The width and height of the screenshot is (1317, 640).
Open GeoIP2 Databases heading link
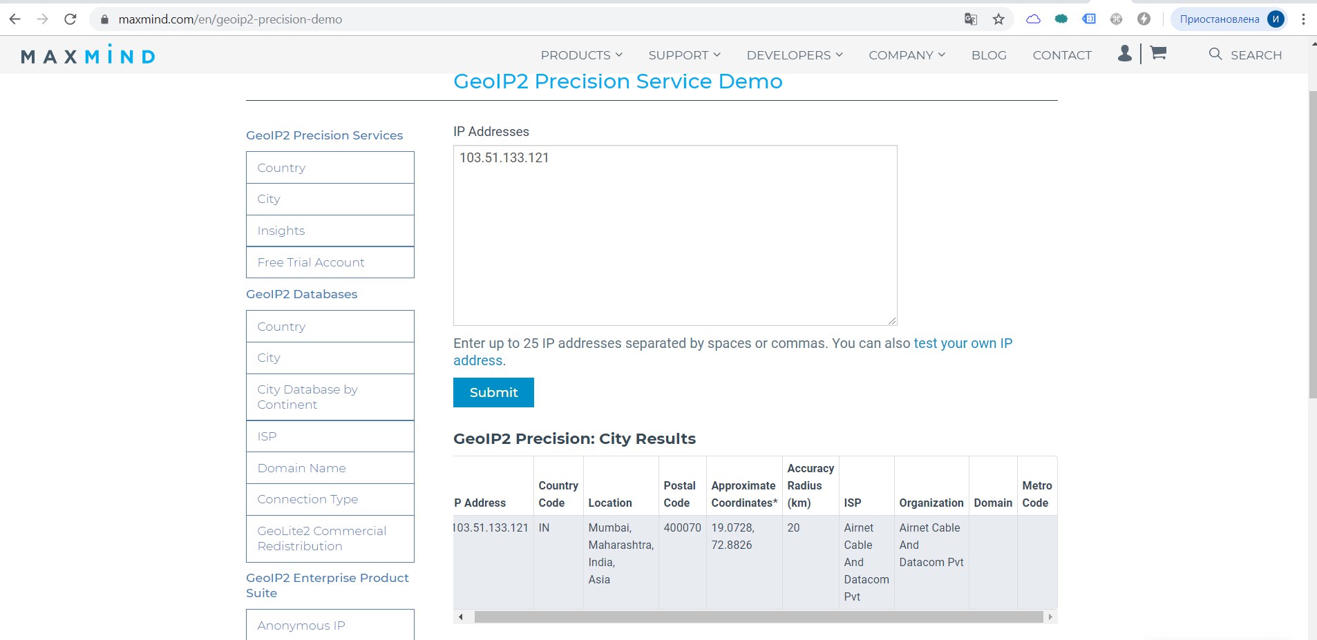[x=301, y=294]
